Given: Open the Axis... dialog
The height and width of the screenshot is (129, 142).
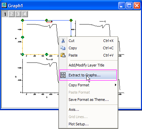Looking at the screenshot, I should tap(74, 109).
